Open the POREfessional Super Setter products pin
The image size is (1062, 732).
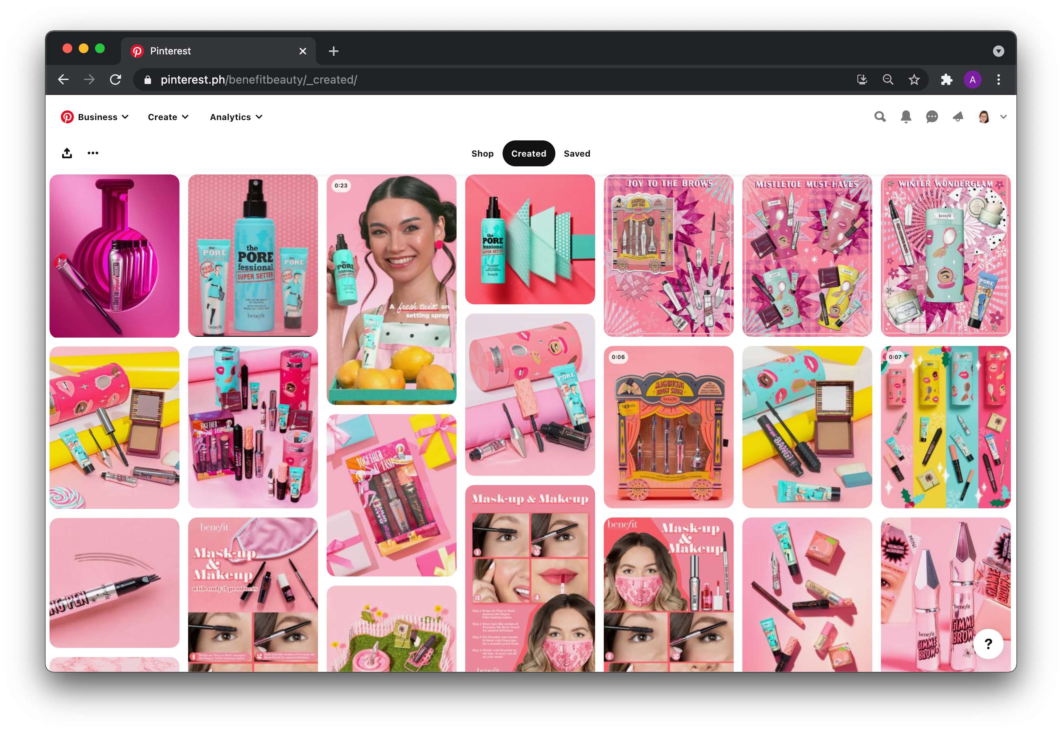click(253, 256)
